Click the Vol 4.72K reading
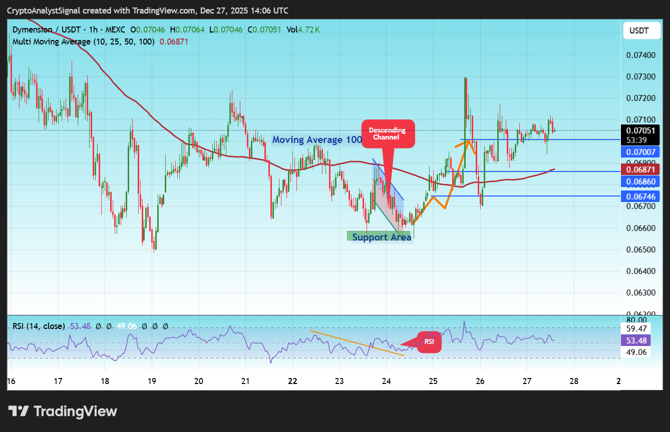The height and width of the screenshot is (432, 670). 303,29
